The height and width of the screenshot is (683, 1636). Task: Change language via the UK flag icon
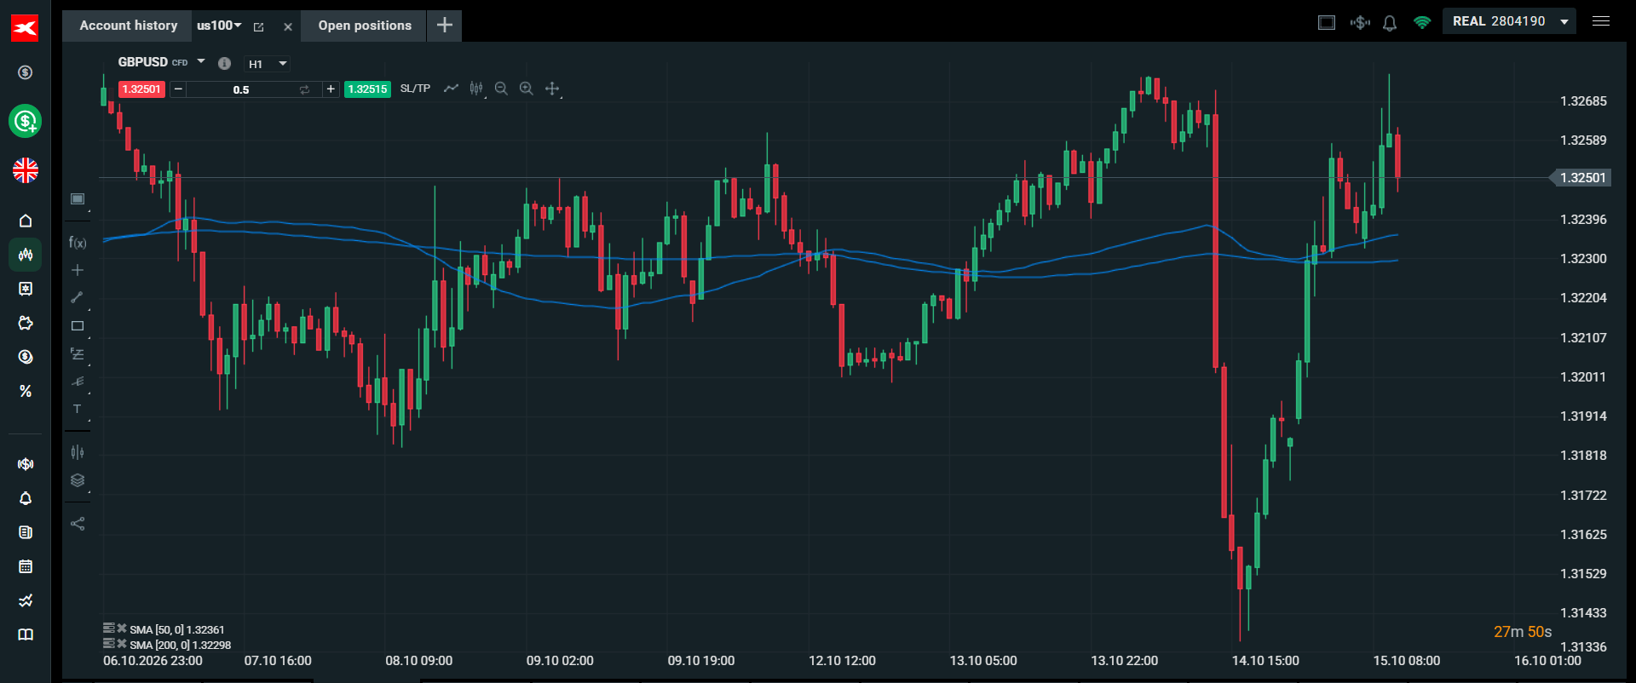coord(26,170)
